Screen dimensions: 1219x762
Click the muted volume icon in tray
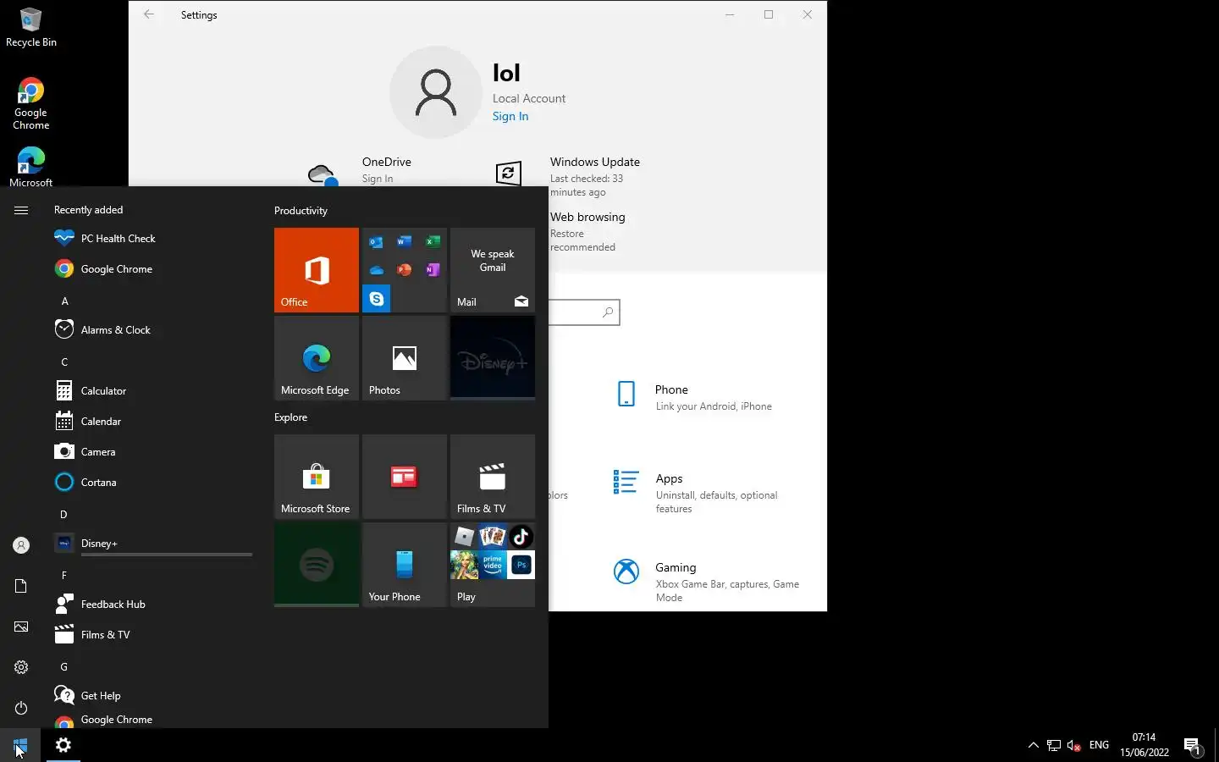tap(1074, 745)
